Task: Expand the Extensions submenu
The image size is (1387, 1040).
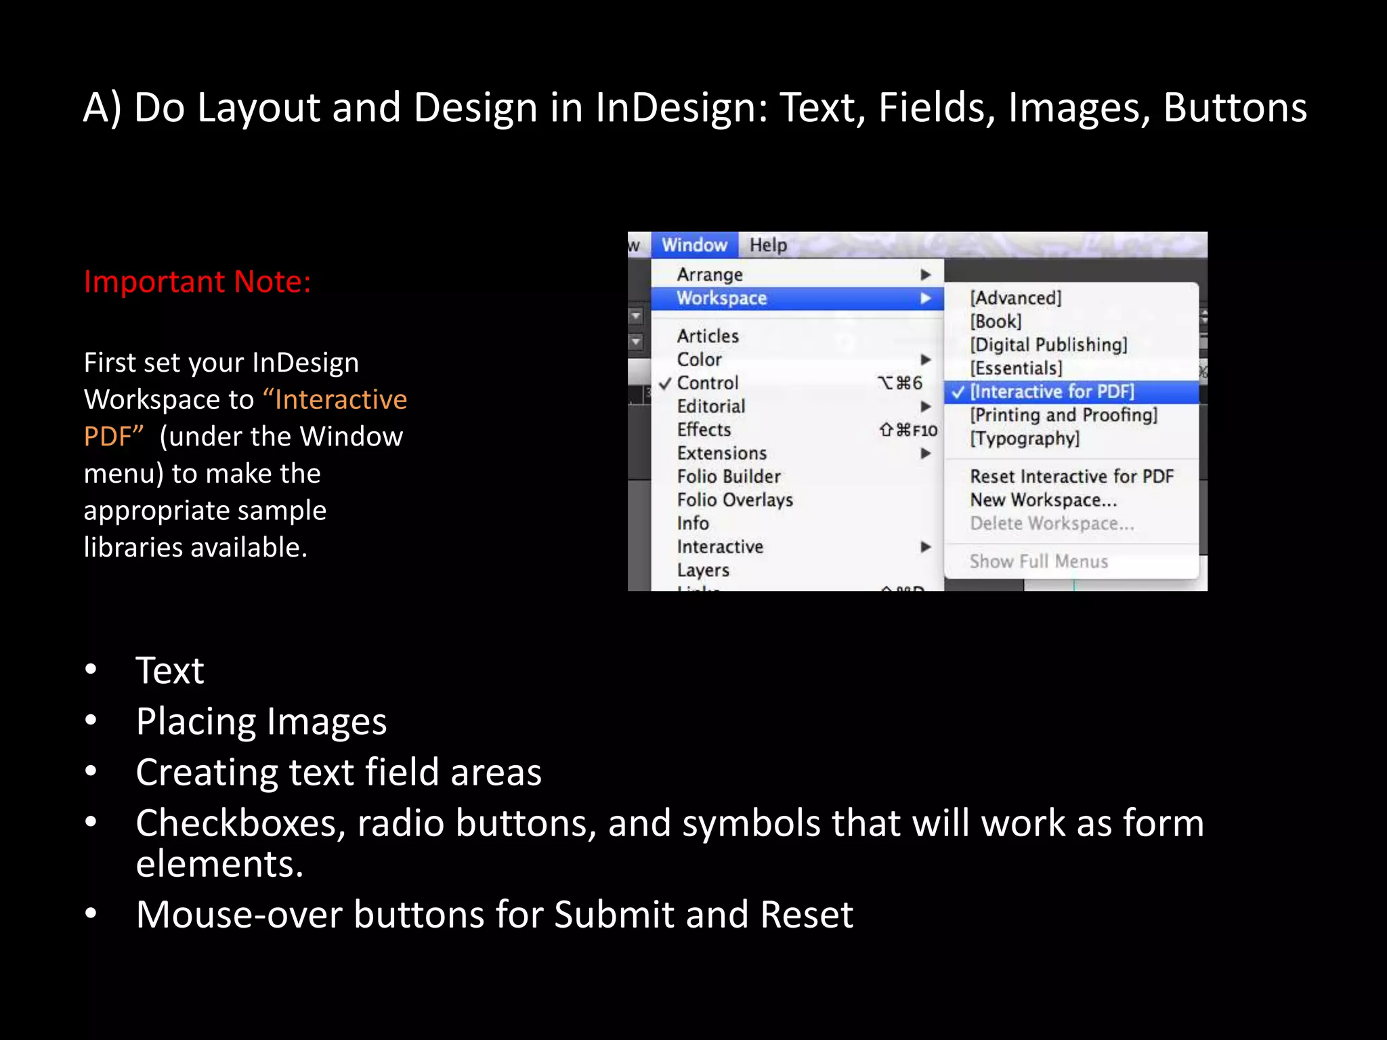Action: pos(722,453)
